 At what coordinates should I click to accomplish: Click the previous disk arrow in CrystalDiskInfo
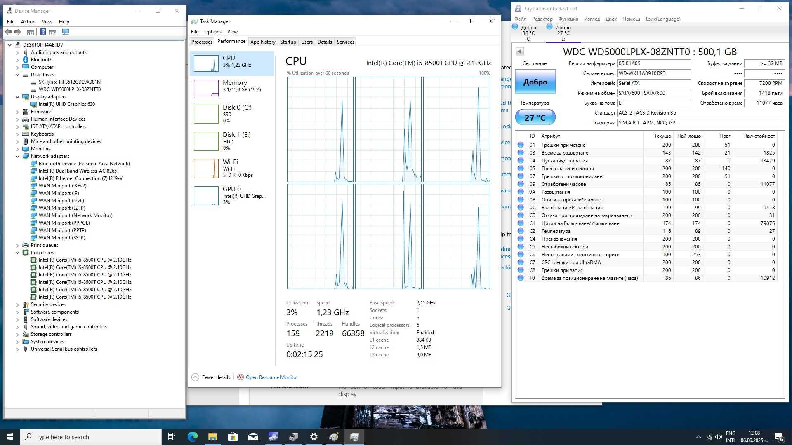point(520,51)
